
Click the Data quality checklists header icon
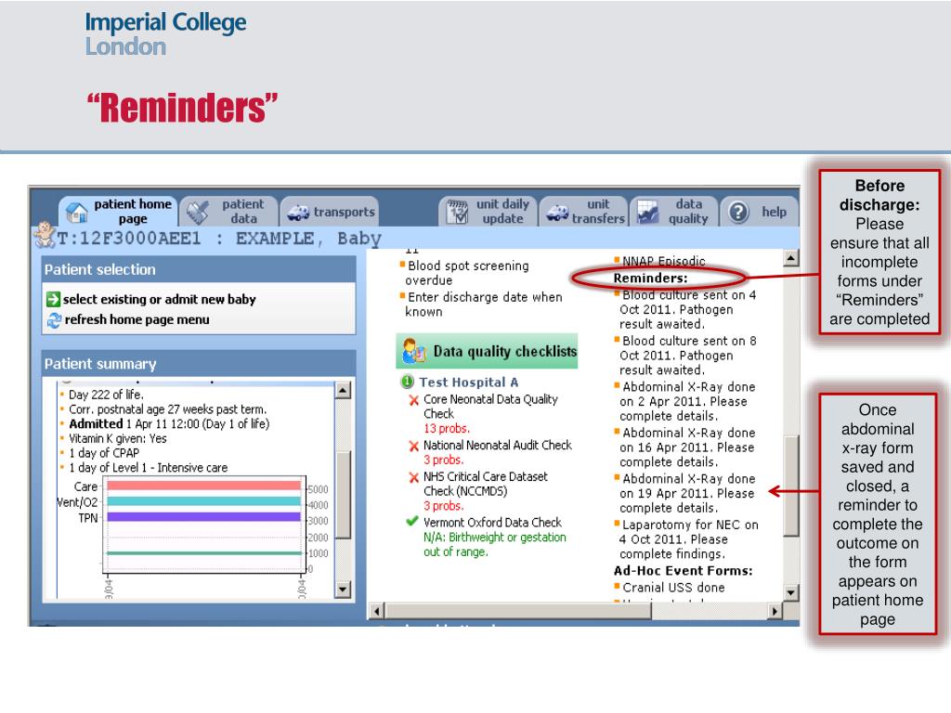click(x=414, y=351)
